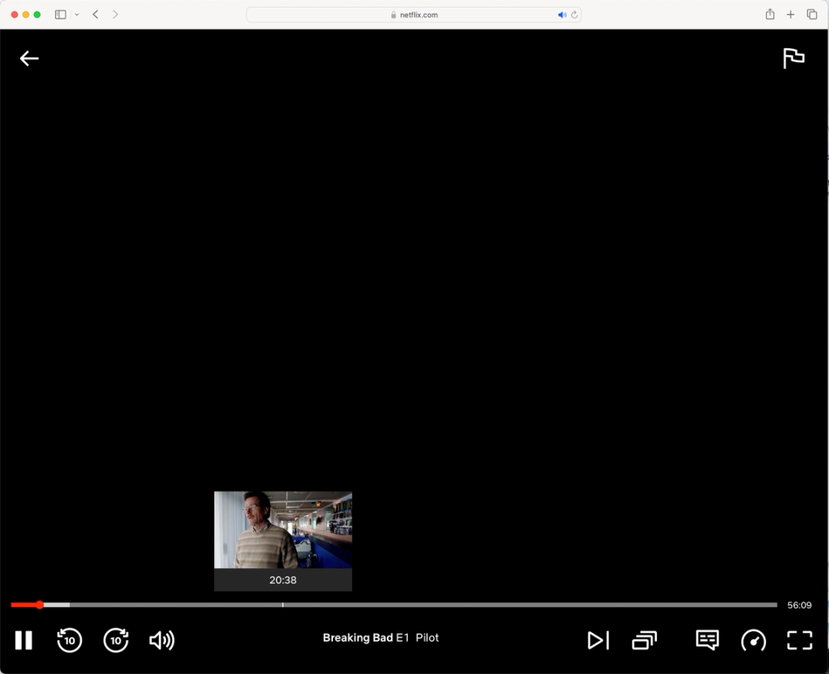The height and width of the screenshot is (674, 829).
Task: Exit the player with the back arrow
Action: (29, 58)
